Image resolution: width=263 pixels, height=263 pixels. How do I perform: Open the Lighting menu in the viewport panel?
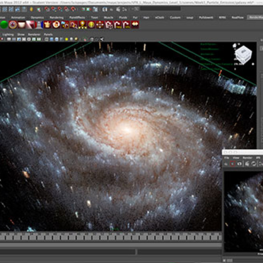pos(8,35)
